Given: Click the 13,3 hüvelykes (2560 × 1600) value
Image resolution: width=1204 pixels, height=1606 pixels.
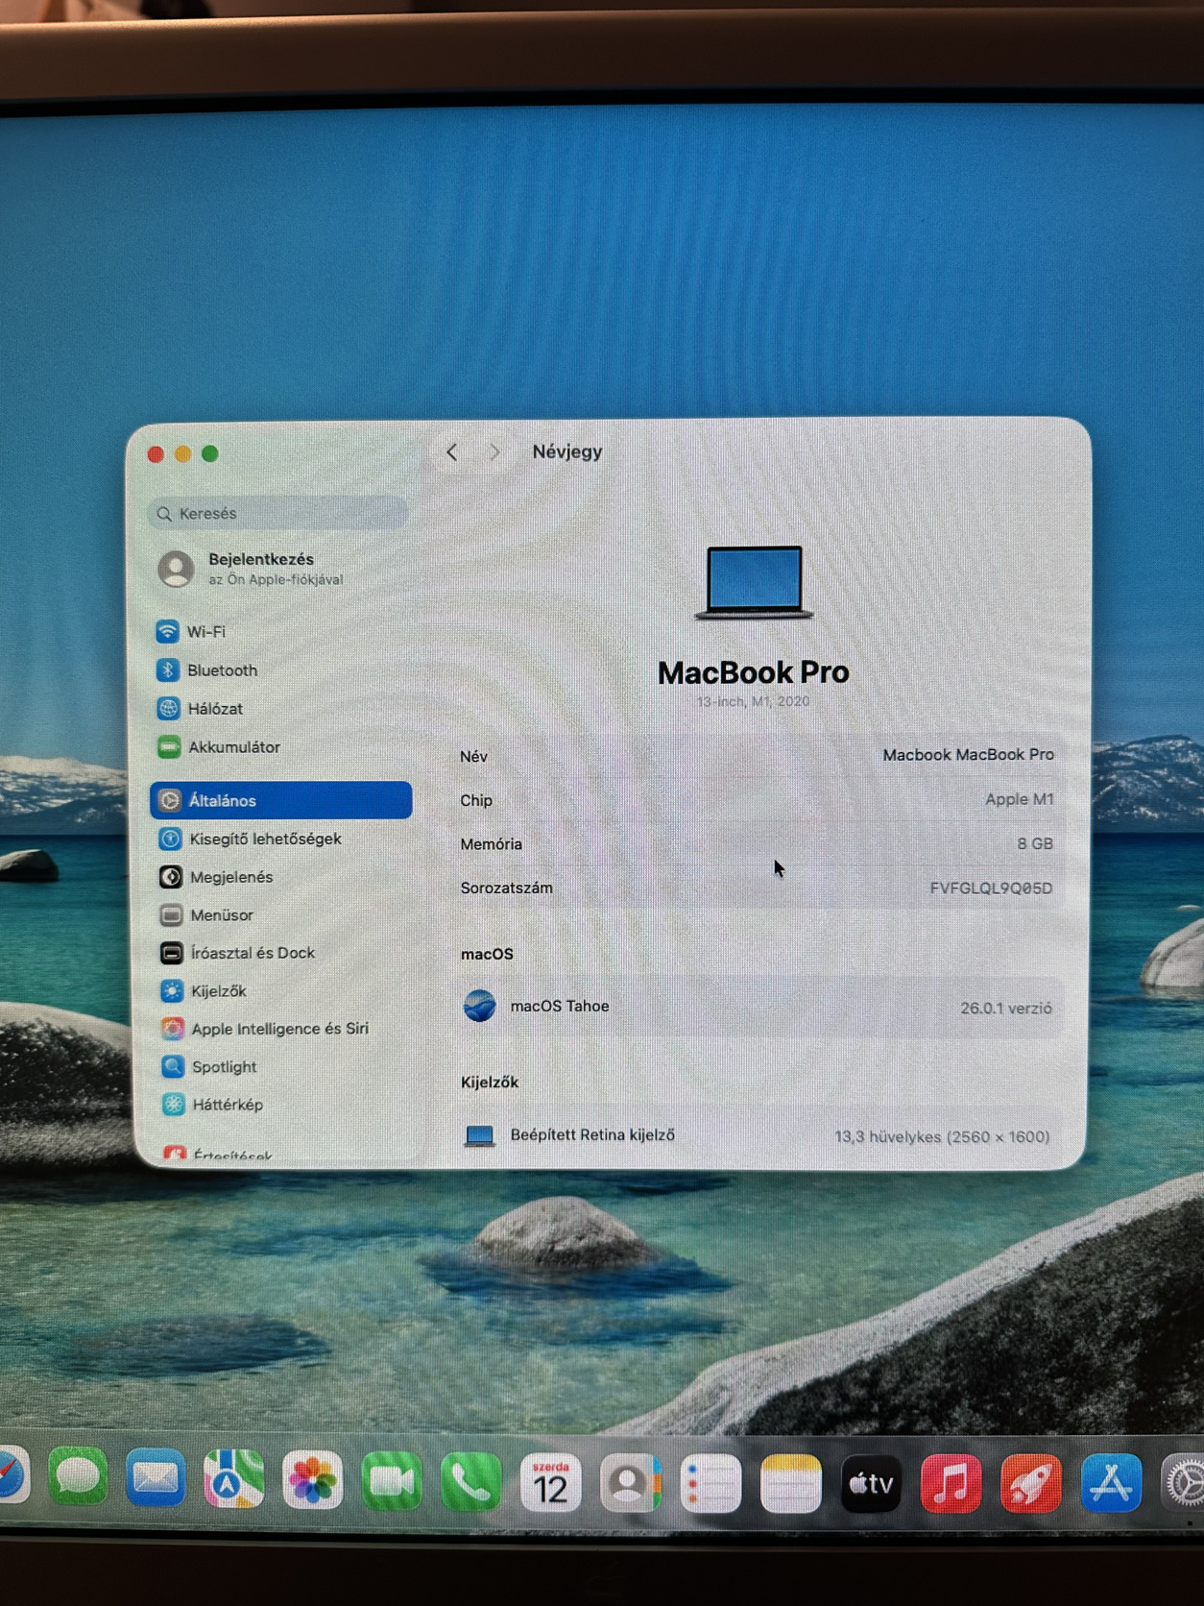Looking at the screenshot, I should (942, 1137).
